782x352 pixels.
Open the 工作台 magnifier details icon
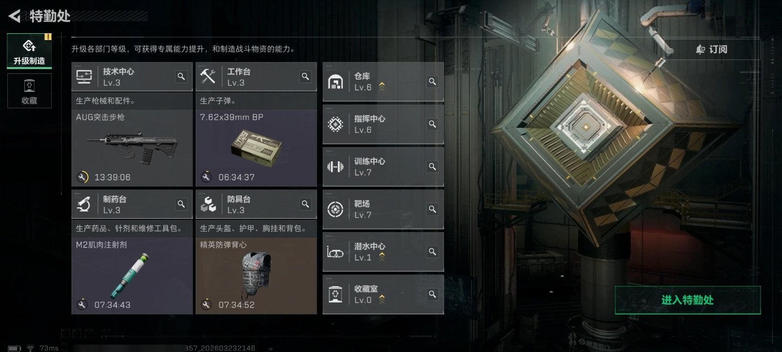pyautogui.click(x=305, y=77)
